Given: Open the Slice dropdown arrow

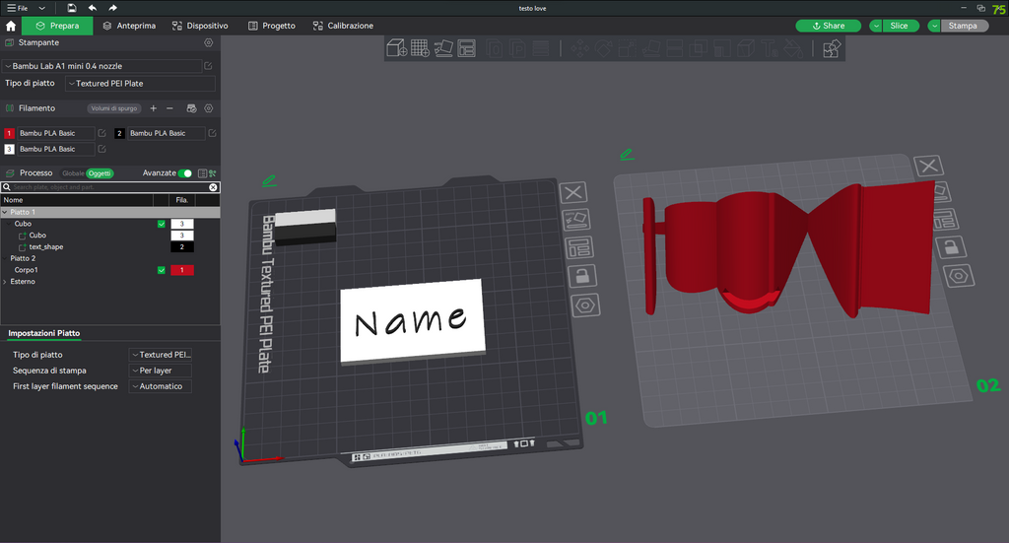Looking at the screenshot, I should pos(875,26).
